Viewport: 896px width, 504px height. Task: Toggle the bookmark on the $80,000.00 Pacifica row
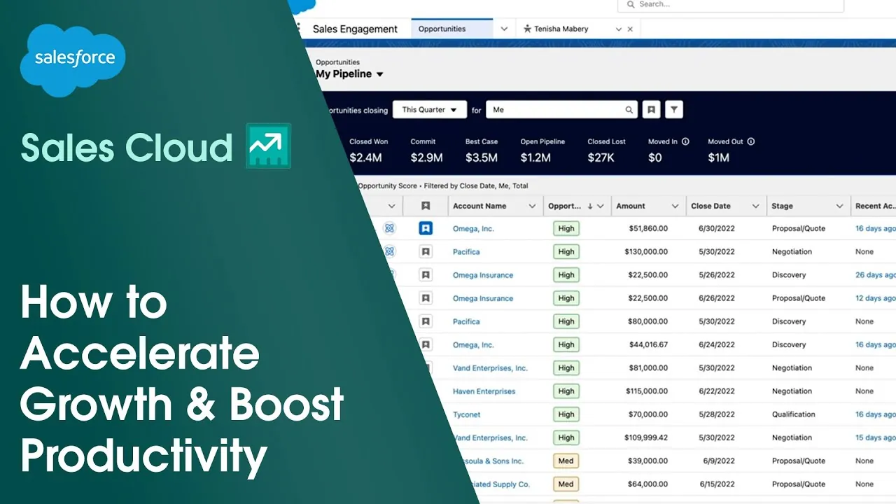426,321
